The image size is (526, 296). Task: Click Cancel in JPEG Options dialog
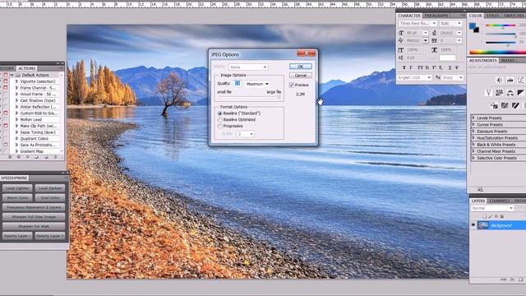pos(301,76)
